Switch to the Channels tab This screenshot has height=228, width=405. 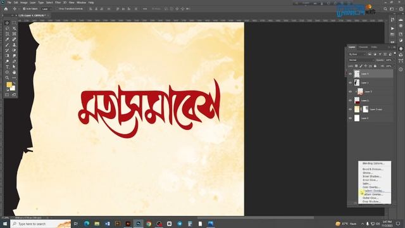(x=363, y=47)
